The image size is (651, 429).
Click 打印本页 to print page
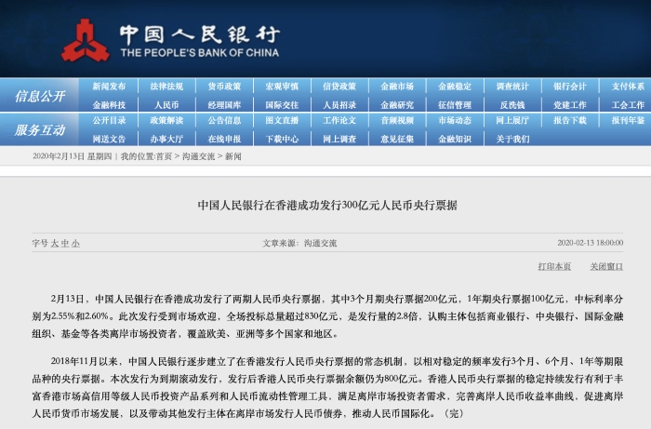[x=554, y=267]
